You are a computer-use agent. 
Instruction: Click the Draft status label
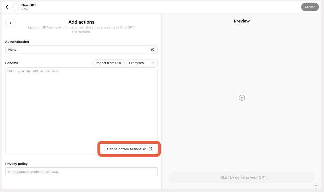pyautogui.click(x=27, y=9)
